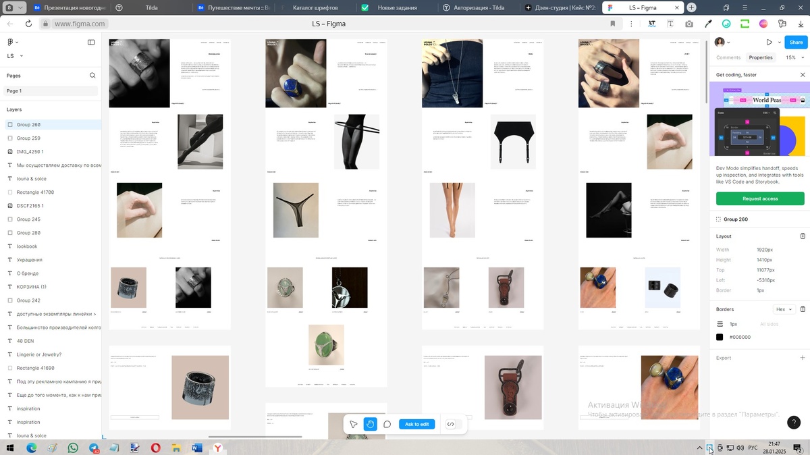The height and width of the screenshot is (455, 810).
Task: Switch to Авторизация - Tilda browser tab
Action: click(479, 7)
